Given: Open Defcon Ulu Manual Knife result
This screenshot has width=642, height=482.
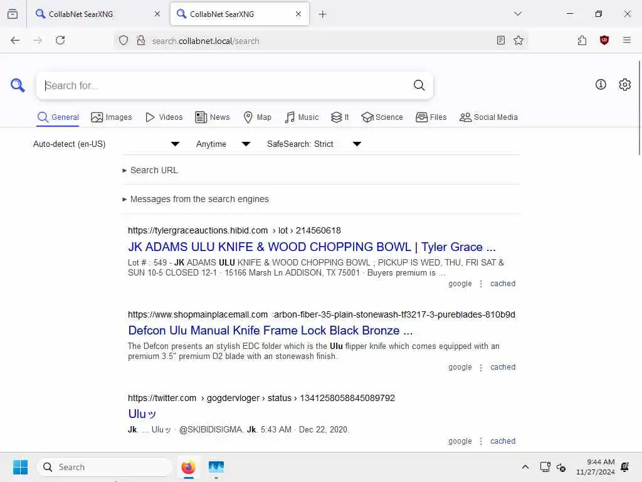Looking at the screenshot, I should click(x=270, y=330).
